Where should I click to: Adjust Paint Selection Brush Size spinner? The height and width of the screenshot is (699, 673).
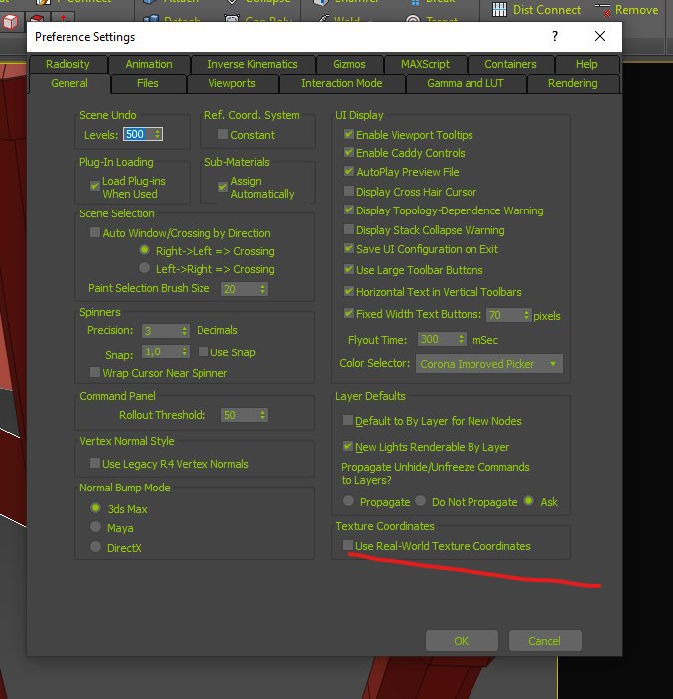262,289
